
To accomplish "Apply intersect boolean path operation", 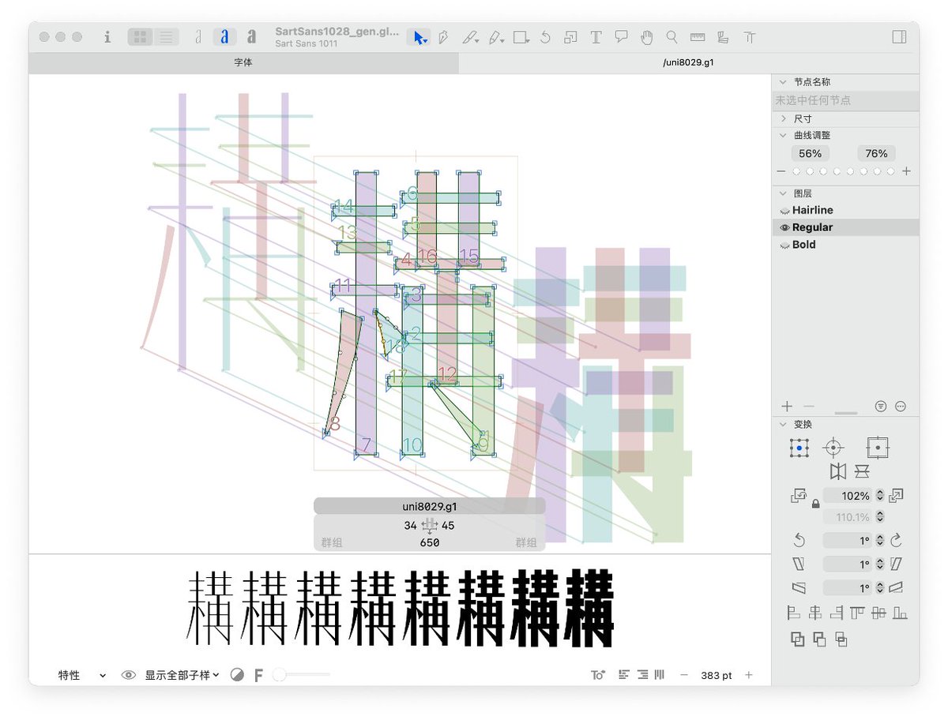I will pyautogui.click(x=841, y=639).
